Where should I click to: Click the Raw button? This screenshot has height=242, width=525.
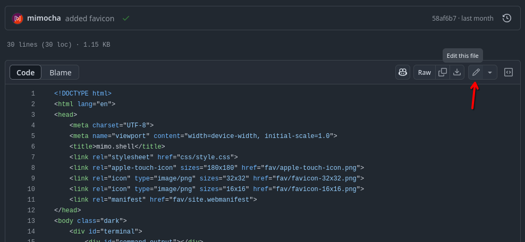coord(424,72)
